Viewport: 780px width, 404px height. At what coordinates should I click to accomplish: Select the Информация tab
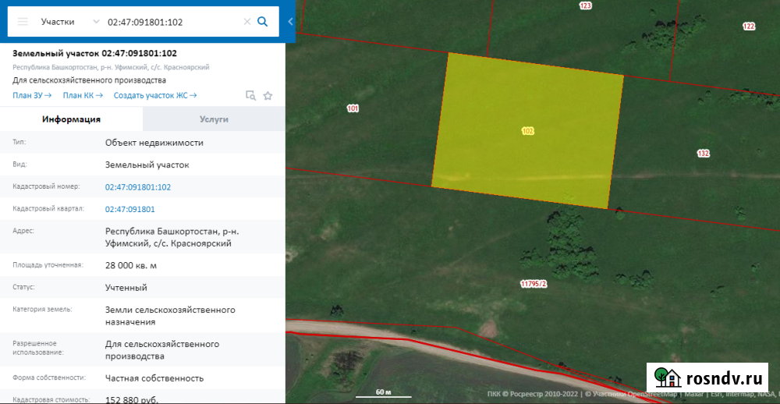click(71, 119)
